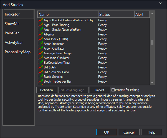The height and width of the screenshot is (138, 167).
Task: Click the icon next to Arms Index (TRIN)
Action: (x=41, y=39)
